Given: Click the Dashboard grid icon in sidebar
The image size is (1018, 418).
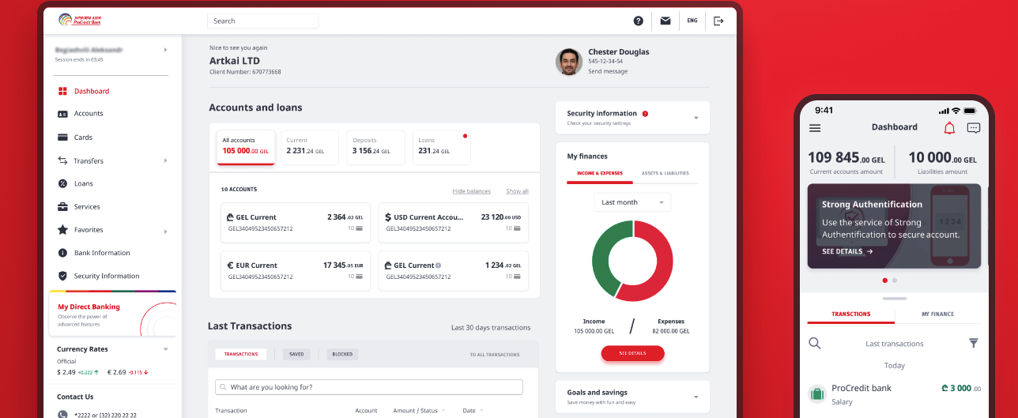Looking at the screenshot, I should click(62, 91).
